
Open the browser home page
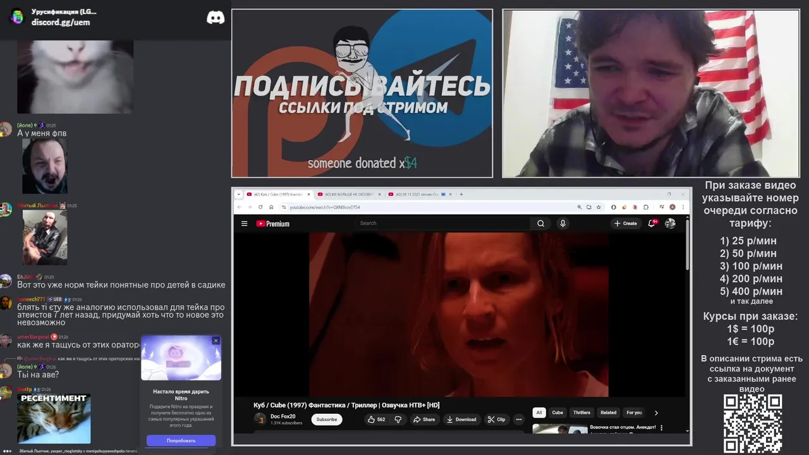click(271, 207)
